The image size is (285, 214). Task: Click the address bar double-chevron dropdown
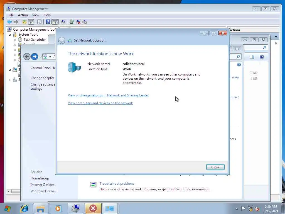[x=50, y=56]
